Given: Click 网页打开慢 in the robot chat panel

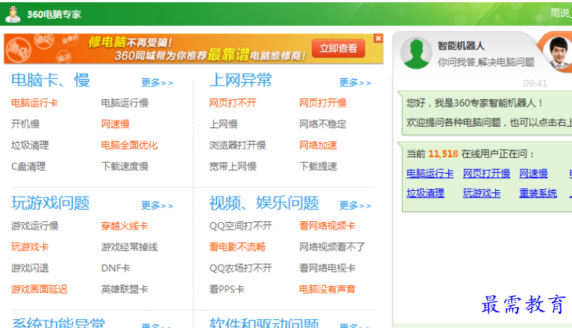Looking at the screenshot, I should point(487,174).
